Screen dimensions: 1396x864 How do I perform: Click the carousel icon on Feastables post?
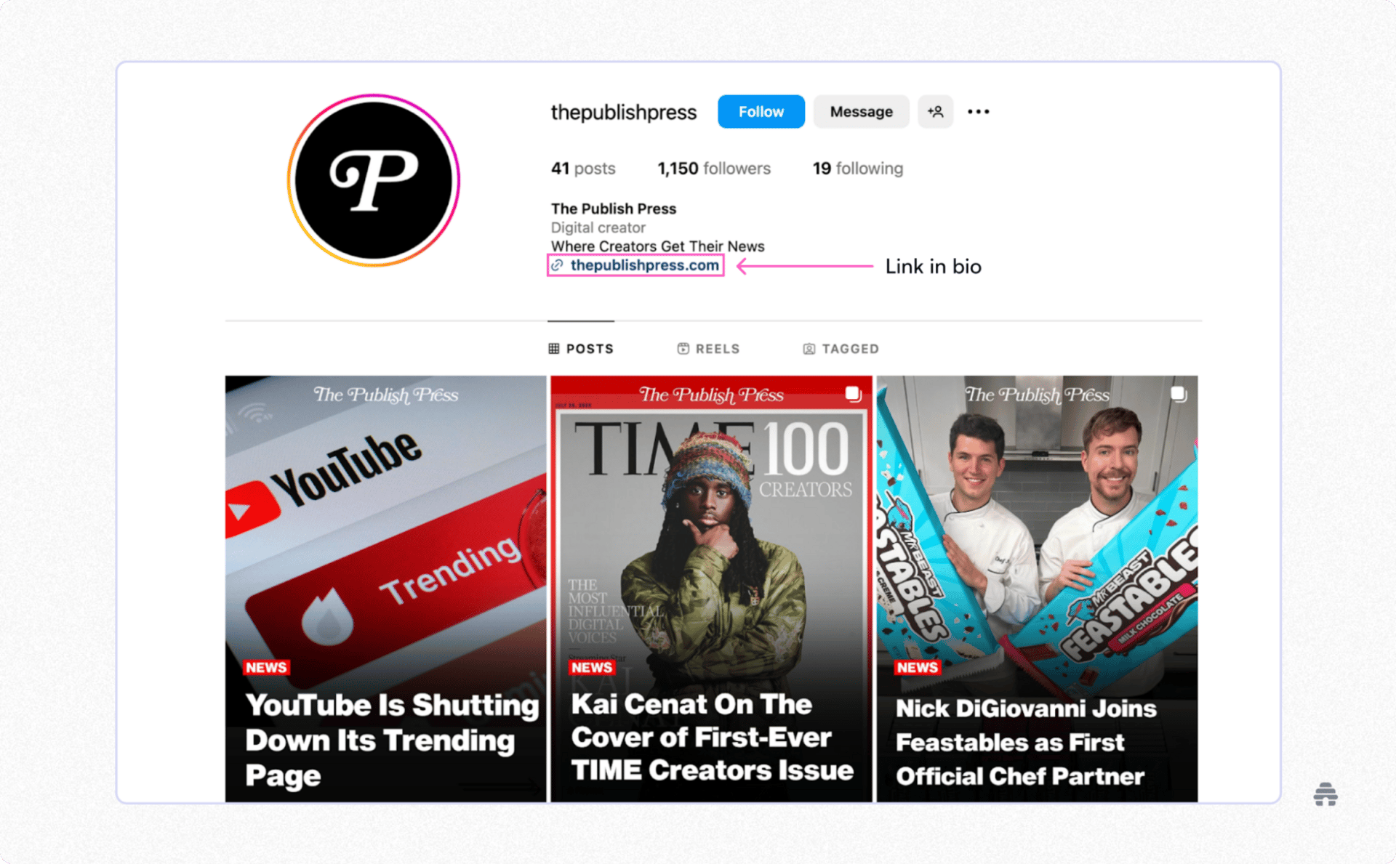[x=1179, y=395]
